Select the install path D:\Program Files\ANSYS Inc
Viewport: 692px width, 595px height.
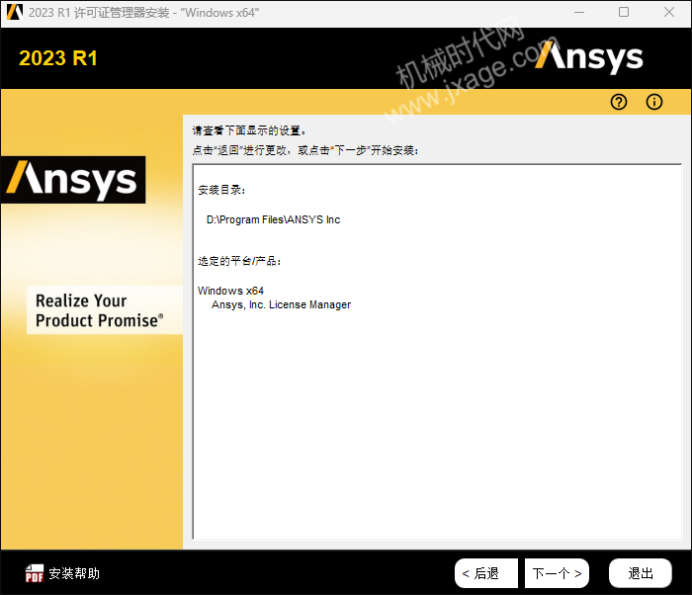(x=273, y=219)
